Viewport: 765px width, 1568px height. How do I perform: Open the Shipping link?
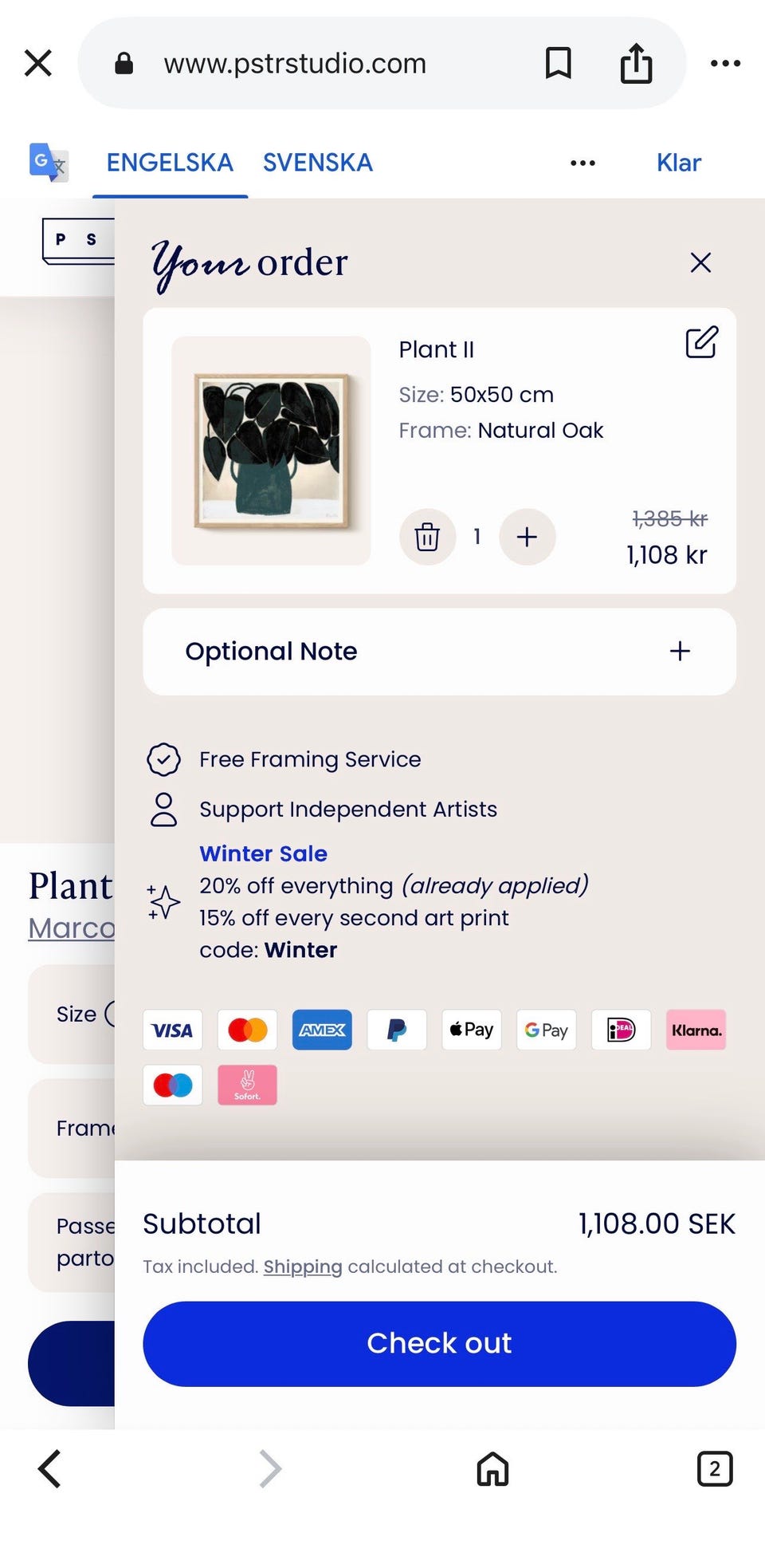(303, 1267)
